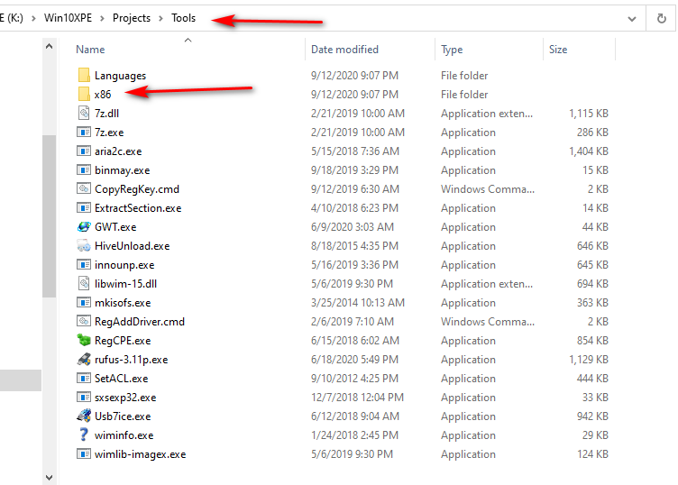Click the x86 folder name
The image size is (678, 485).
(103, 95)
